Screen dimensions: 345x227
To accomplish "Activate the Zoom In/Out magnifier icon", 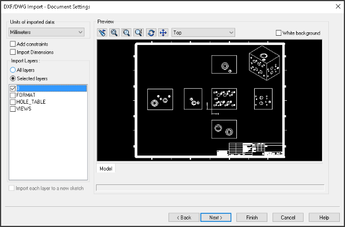I will 139,33.
